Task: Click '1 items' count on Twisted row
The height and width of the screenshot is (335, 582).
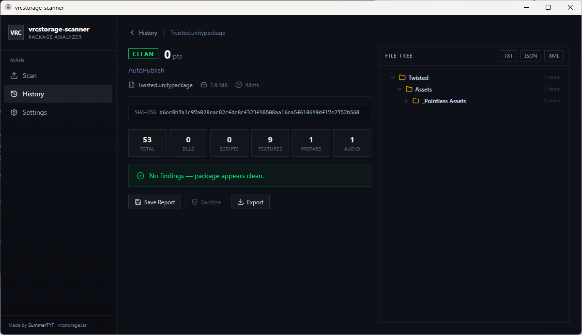Action: [x=552, y=77]
